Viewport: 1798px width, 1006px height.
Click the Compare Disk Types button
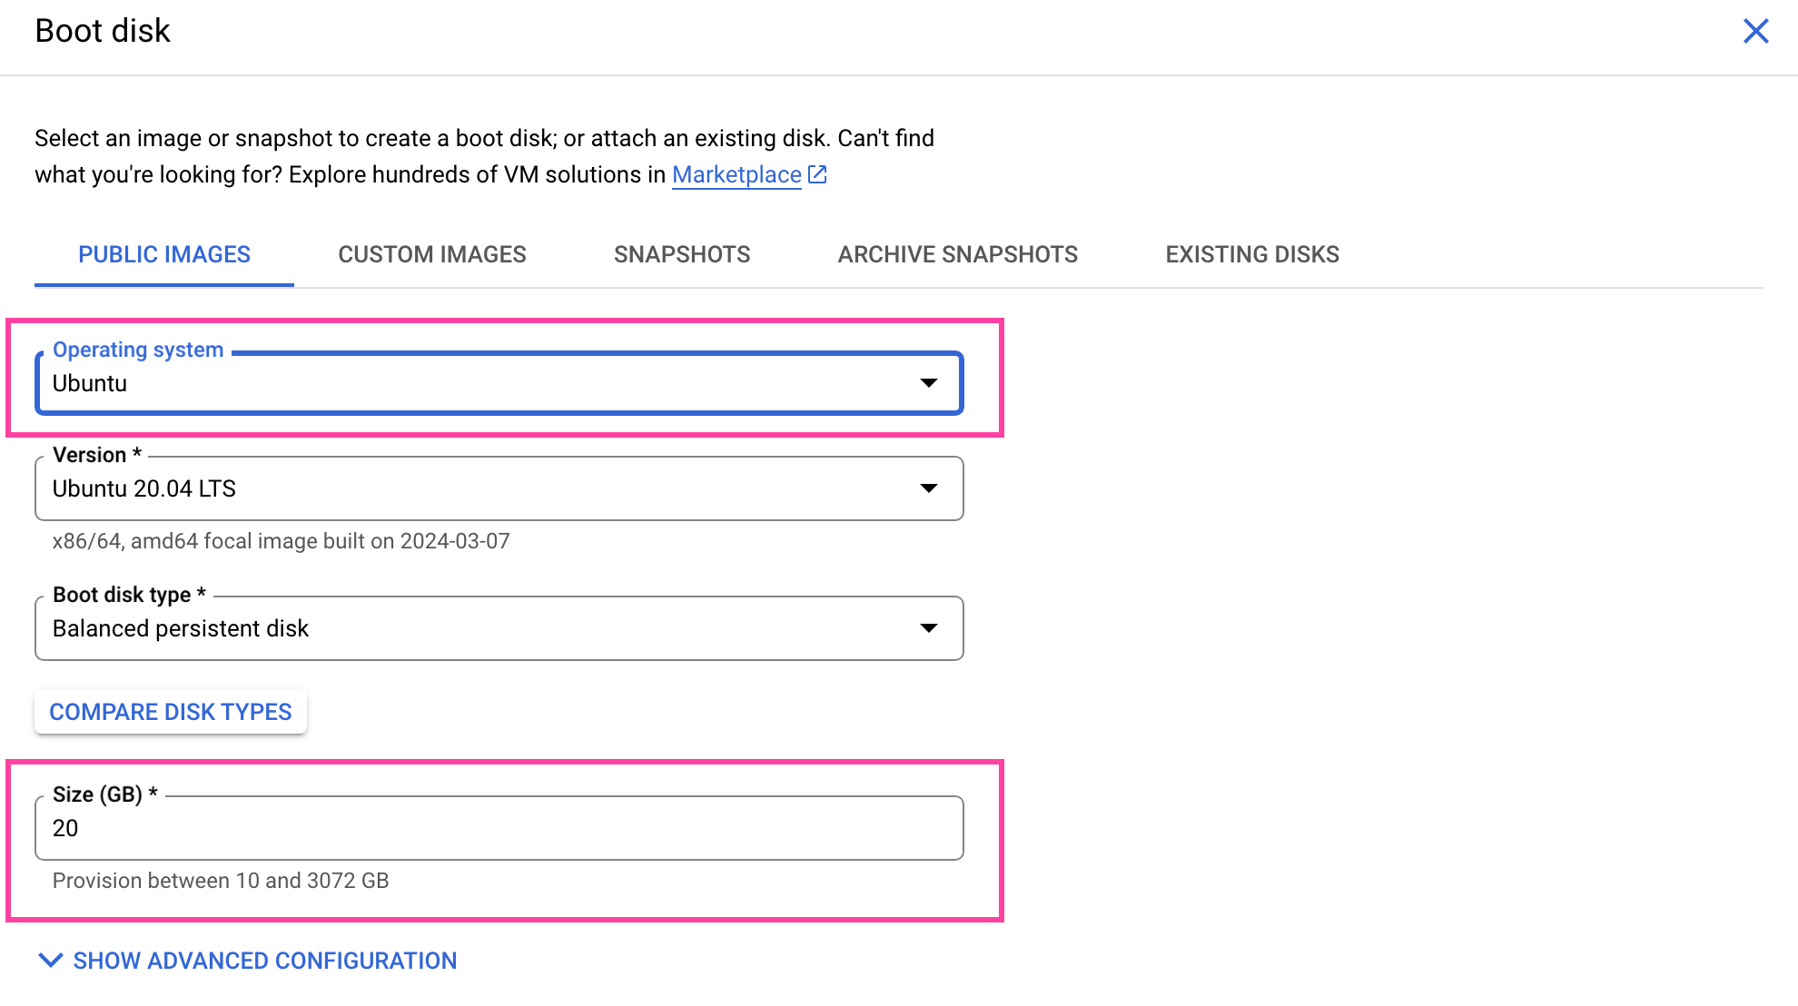pyautogui.click(x=171, y=712)
